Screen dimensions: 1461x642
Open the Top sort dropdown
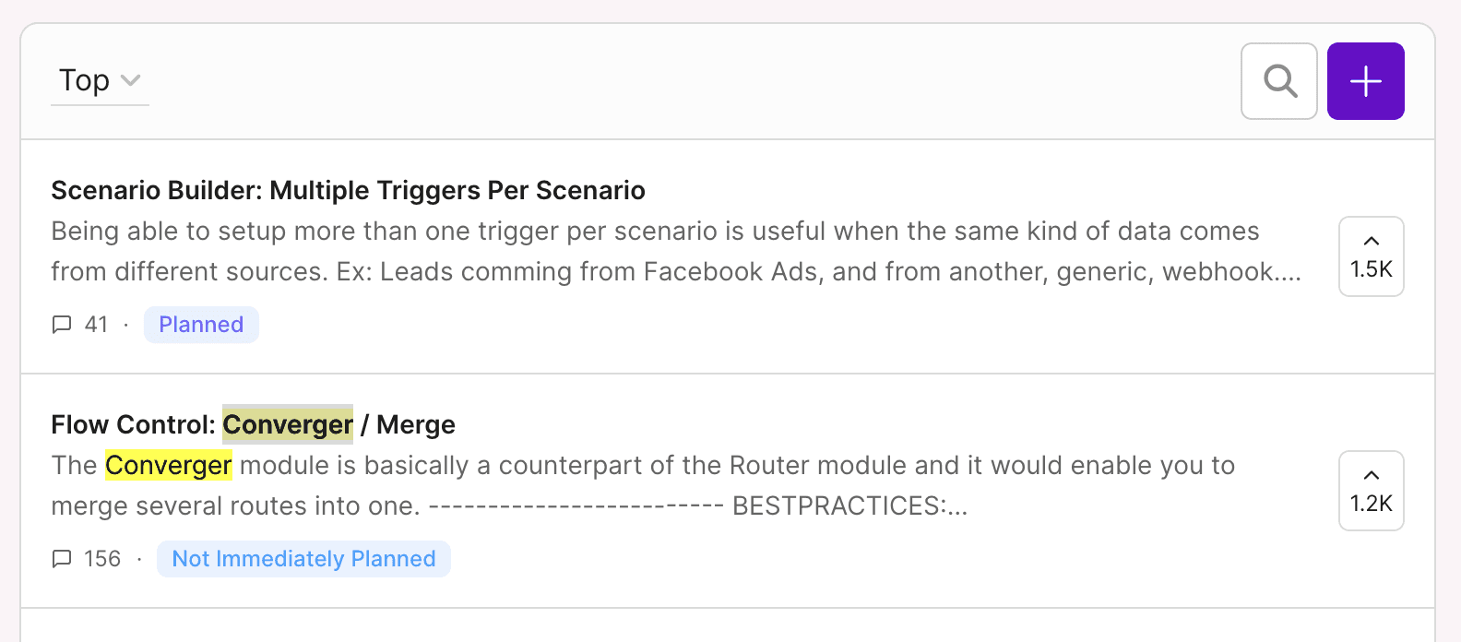coord(100,81)
